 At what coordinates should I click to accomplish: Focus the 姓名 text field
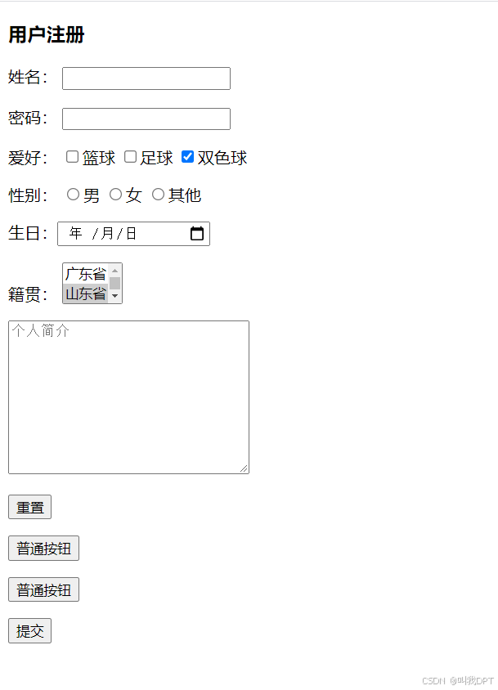click(146, 78)
